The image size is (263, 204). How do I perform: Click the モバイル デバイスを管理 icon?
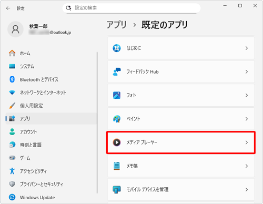click(117, 189)
